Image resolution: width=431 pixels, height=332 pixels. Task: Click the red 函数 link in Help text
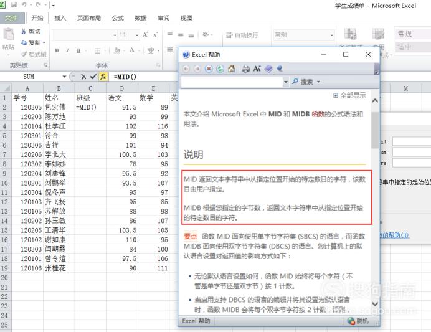(x=318, y=114)
